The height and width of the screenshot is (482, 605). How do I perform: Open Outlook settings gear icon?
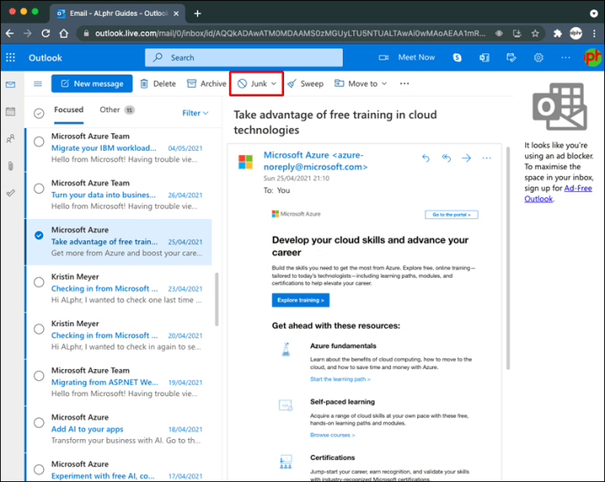[x=539, y=58]
